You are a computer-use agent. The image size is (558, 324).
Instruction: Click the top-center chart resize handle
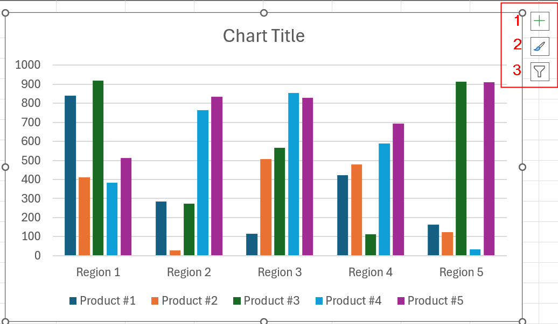click(x=264, y=13)
